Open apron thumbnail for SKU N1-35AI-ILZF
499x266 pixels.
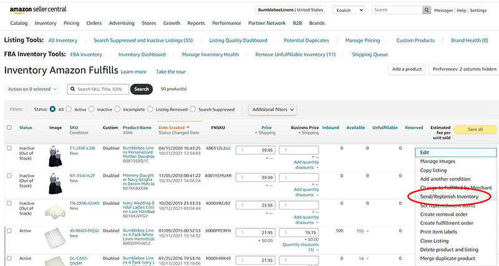55,184
